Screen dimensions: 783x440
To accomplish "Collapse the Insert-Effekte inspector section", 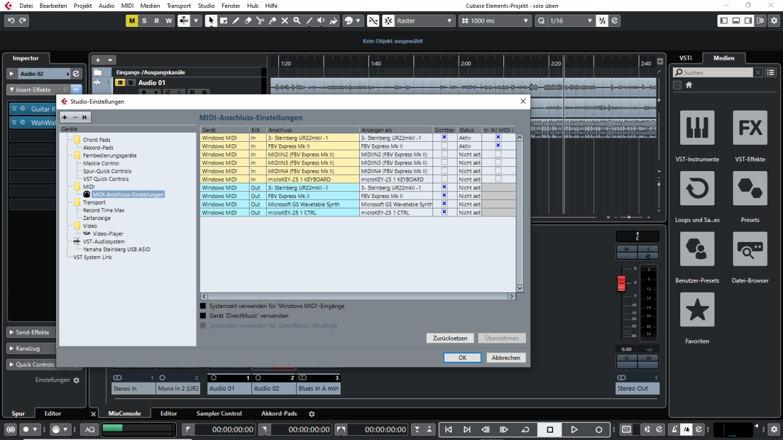I will [35, 89].
